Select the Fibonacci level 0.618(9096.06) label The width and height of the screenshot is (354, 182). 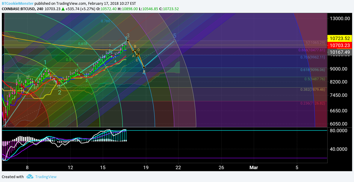pyautogui.click(x=313, y=70)
